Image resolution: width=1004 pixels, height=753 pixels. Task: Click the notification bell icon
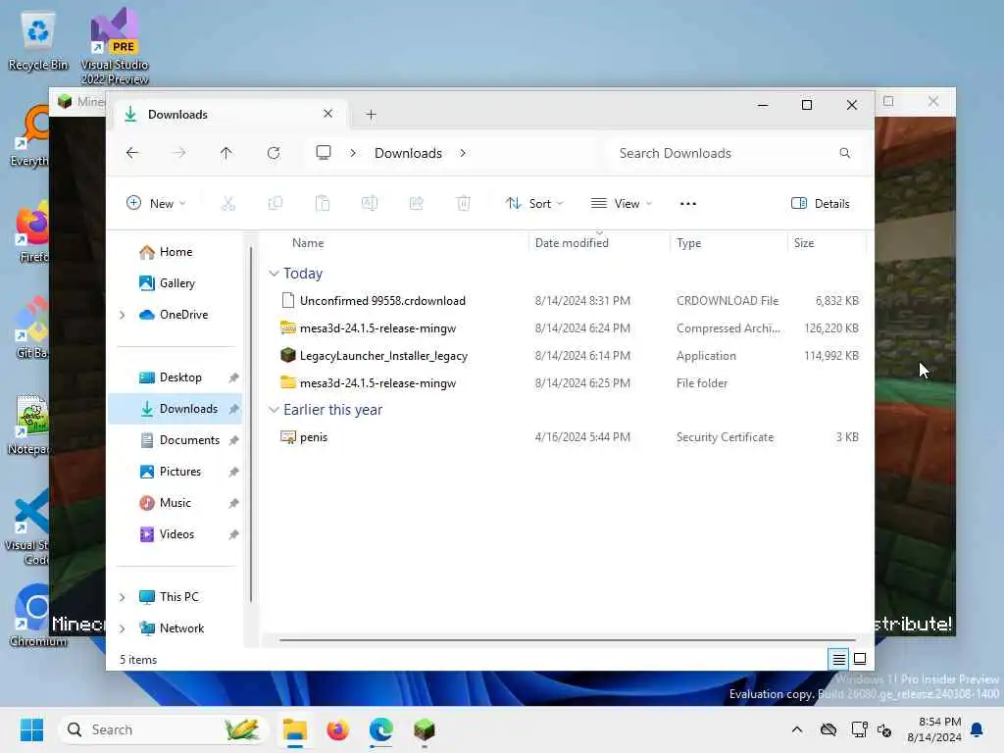coord(978,729)
